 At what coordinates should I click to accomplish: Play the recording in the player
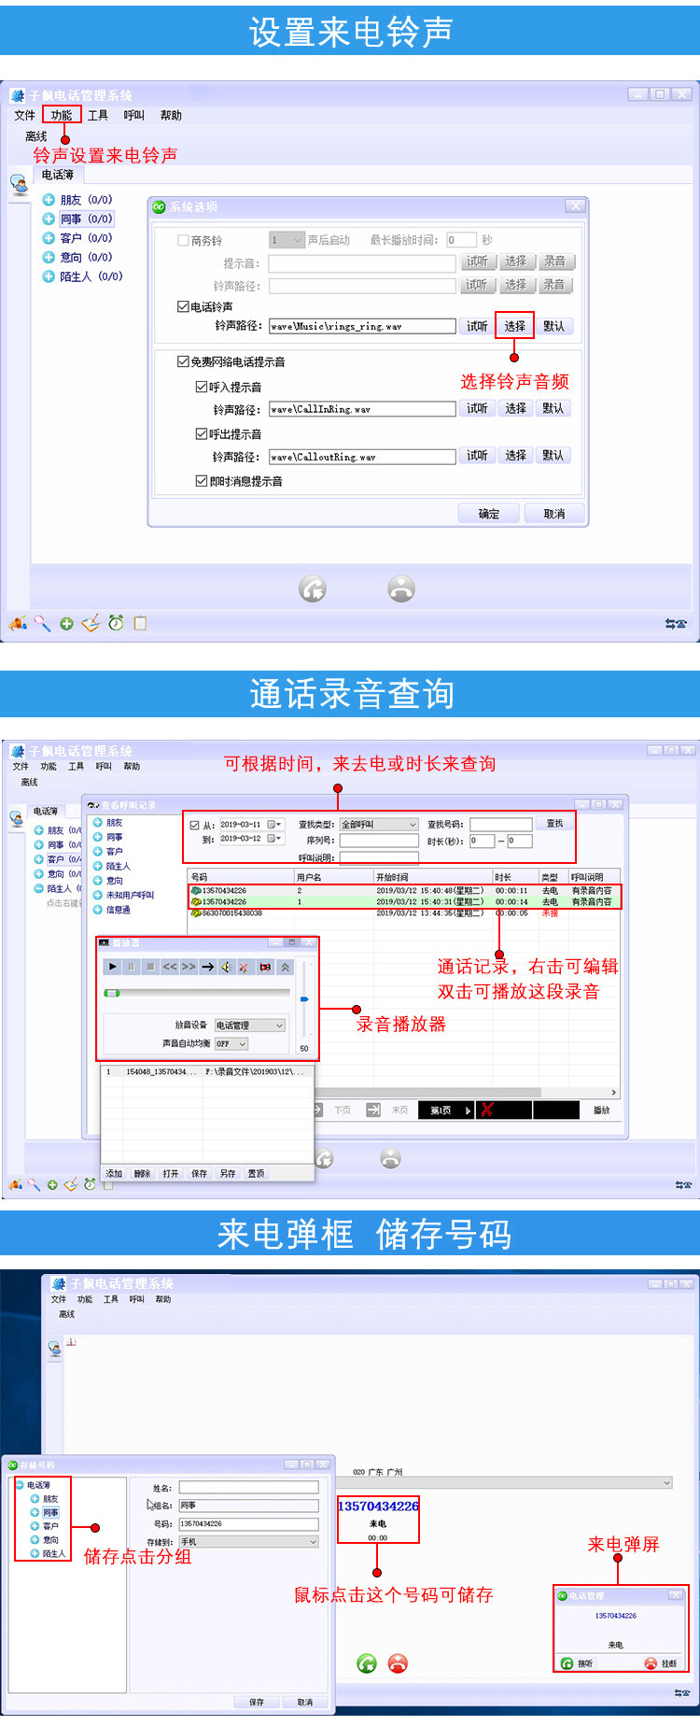coord(113,967)
